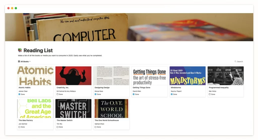Uncheck Done for Getting Things Done

click(134, 94)
